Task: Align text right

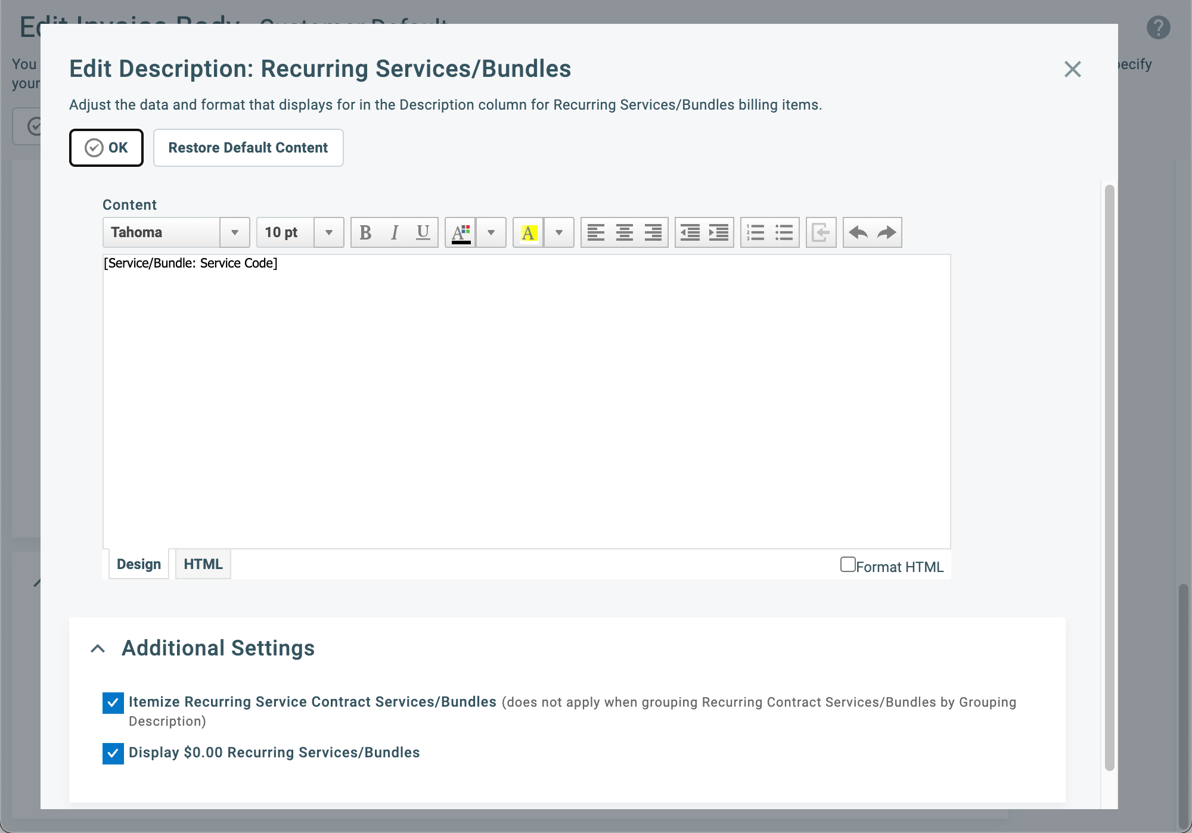Action: click(653, 232)
